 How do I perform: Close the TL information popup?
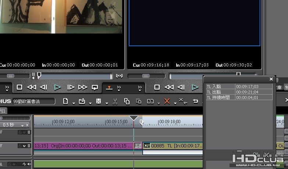coord(271,79)
